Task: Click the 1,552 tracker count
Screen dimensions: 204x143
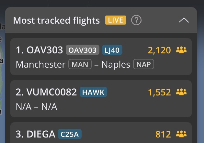Action: [x=159, y=92]
